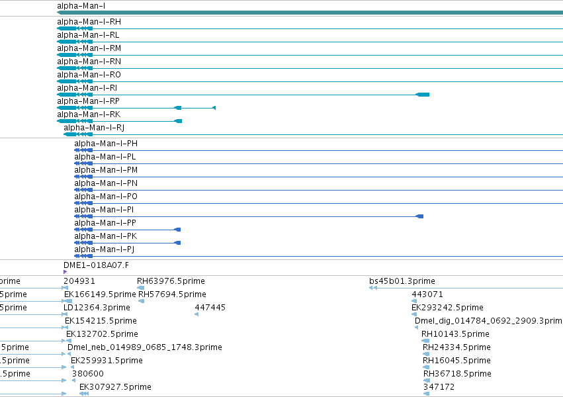Select EST RH16045.5prime label
The height and width of the screenshot is (397, 563).
coord(456,361)
